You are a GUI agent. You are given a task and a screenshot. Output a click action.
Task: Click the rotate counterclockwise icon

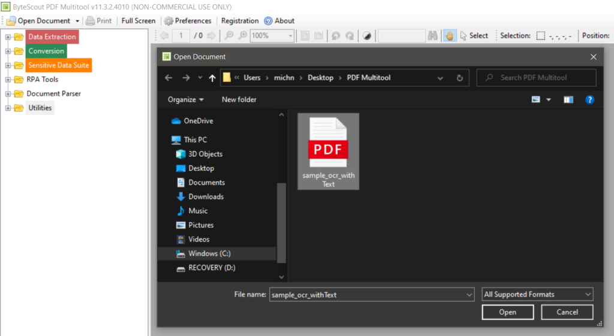(x=336, y=35)
